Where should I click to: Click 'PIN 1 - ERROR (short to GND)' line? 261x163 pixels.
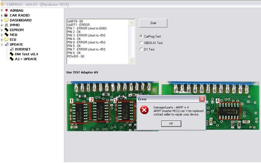[x=87, y=28]
